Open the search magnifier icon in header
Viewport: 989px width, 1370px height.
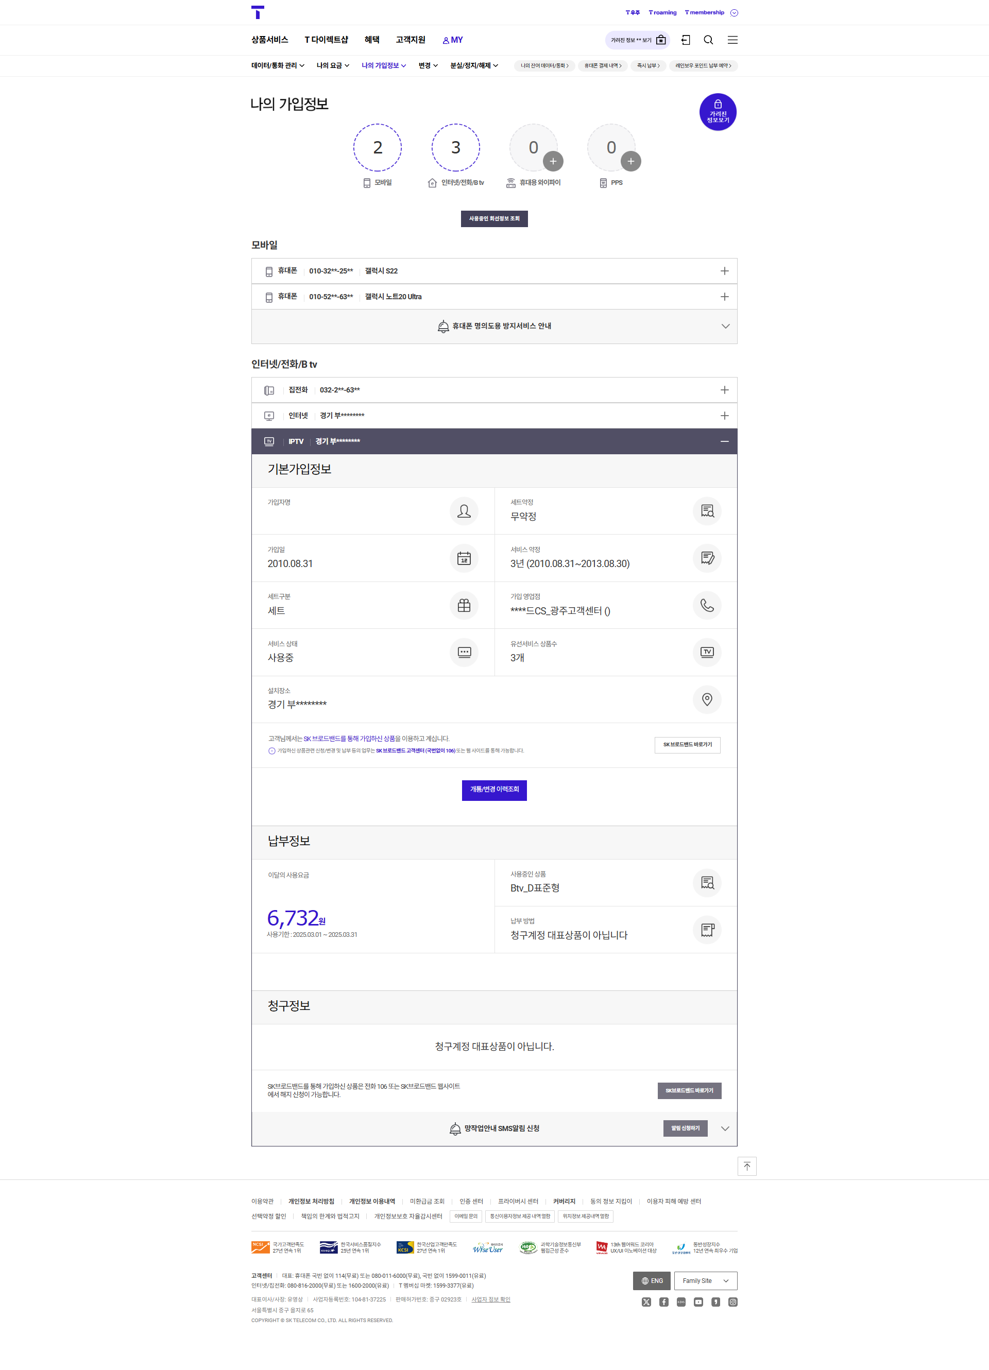(708, 40)
